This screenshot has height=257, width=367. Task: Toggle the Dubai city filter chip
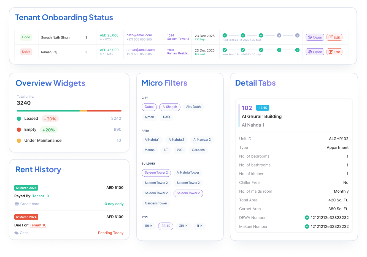pyautogui.click(x=149, y=107)
